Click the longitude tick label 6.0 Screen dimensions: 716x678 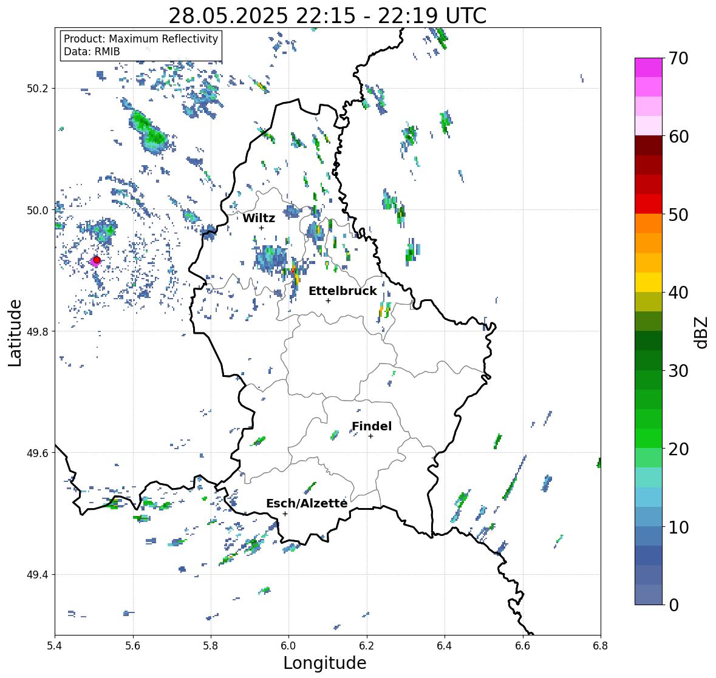(x=288, y=645)
